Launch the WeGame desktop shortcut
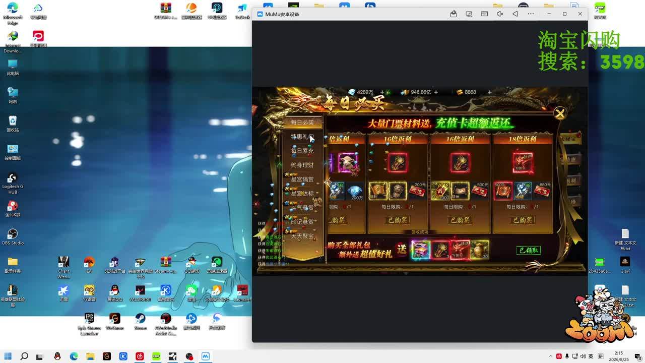 click(115, 322)
